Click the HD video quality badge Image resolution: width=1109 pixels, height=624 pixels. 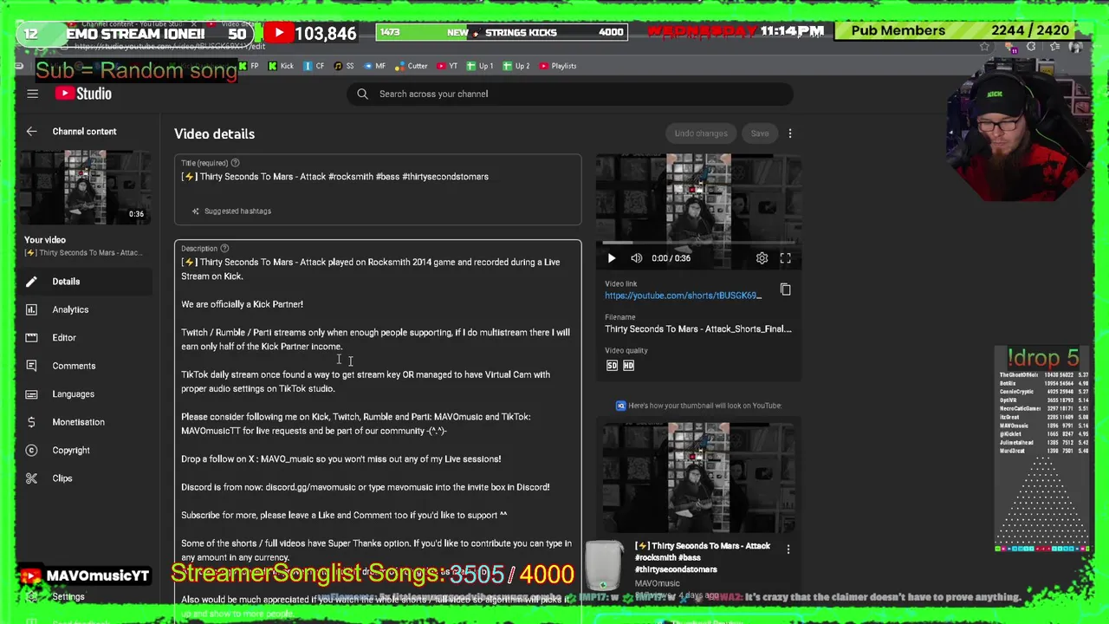click(x=628, y=366)
